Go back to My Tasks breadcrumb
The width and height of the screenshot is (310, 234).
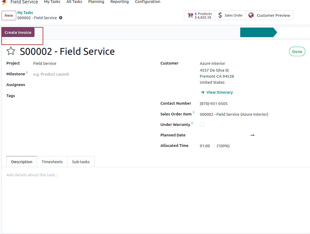click(25, 13)
